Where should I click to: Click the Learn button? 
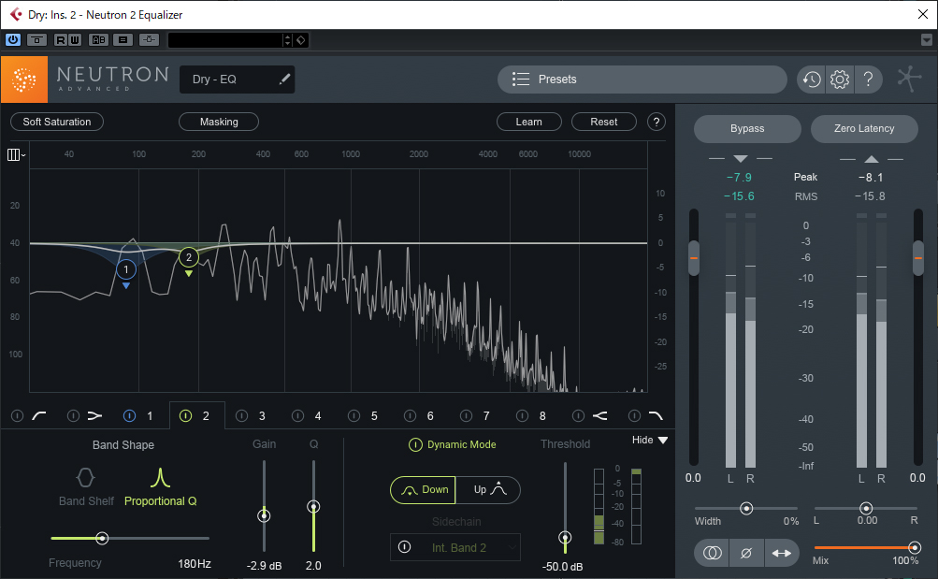528,122
